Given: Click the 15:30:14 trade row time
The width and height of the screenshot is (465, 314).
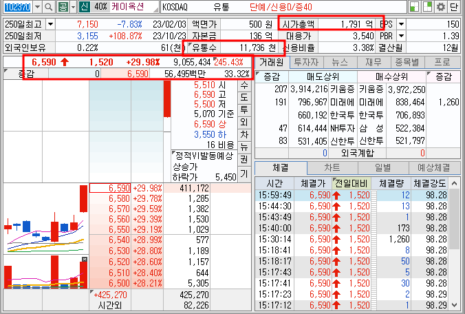Looking at the screenshot, I should 274,239.
